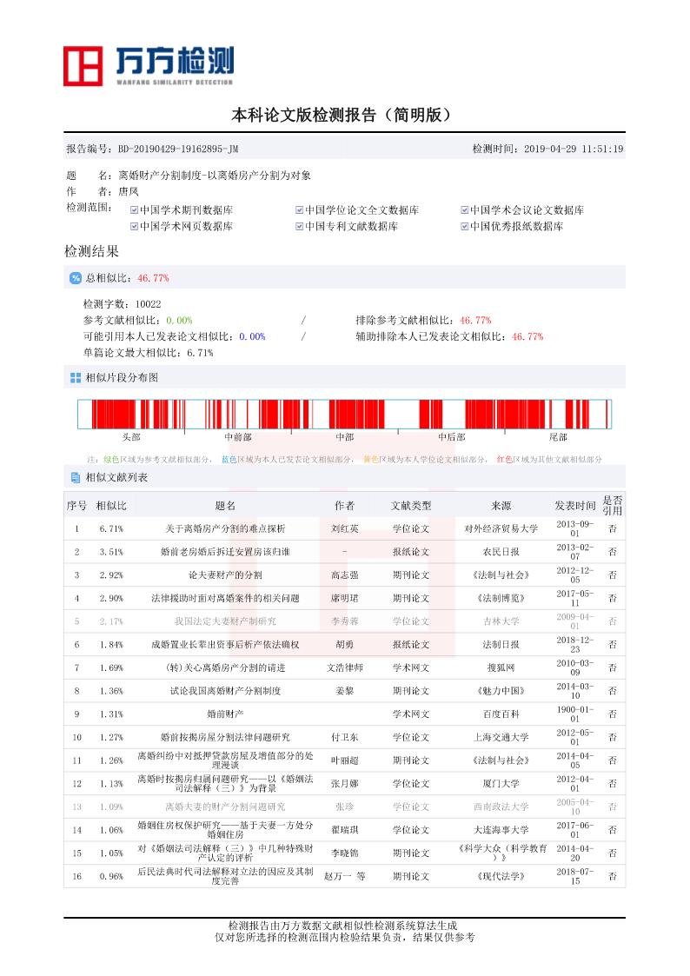Click the 发表时间 column header
690x976 pixels.
point(575,506)
